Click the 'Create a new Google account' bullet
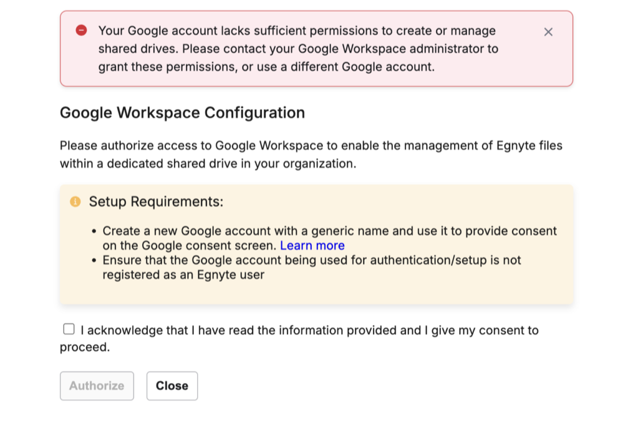 tap(329, 238)
